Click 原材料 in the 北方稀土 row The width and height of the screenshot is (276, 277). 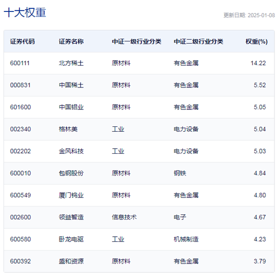click(121, 63)
